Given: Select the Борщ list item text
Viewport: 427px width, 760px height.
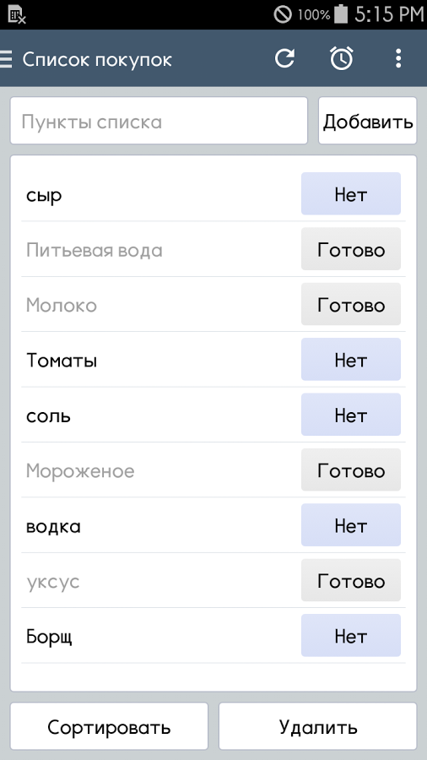Looking at the screenshot, I should [49, 637].
